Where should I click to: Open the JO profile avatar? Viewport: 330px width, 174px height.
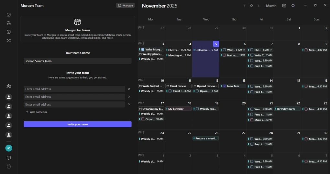pyautogui.click(x=9, y=148)
